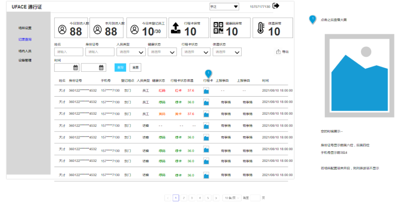Click temperature 37.6 in the 黄码 row
Viewport: 404px width, 208px height.
pos(191,114)
